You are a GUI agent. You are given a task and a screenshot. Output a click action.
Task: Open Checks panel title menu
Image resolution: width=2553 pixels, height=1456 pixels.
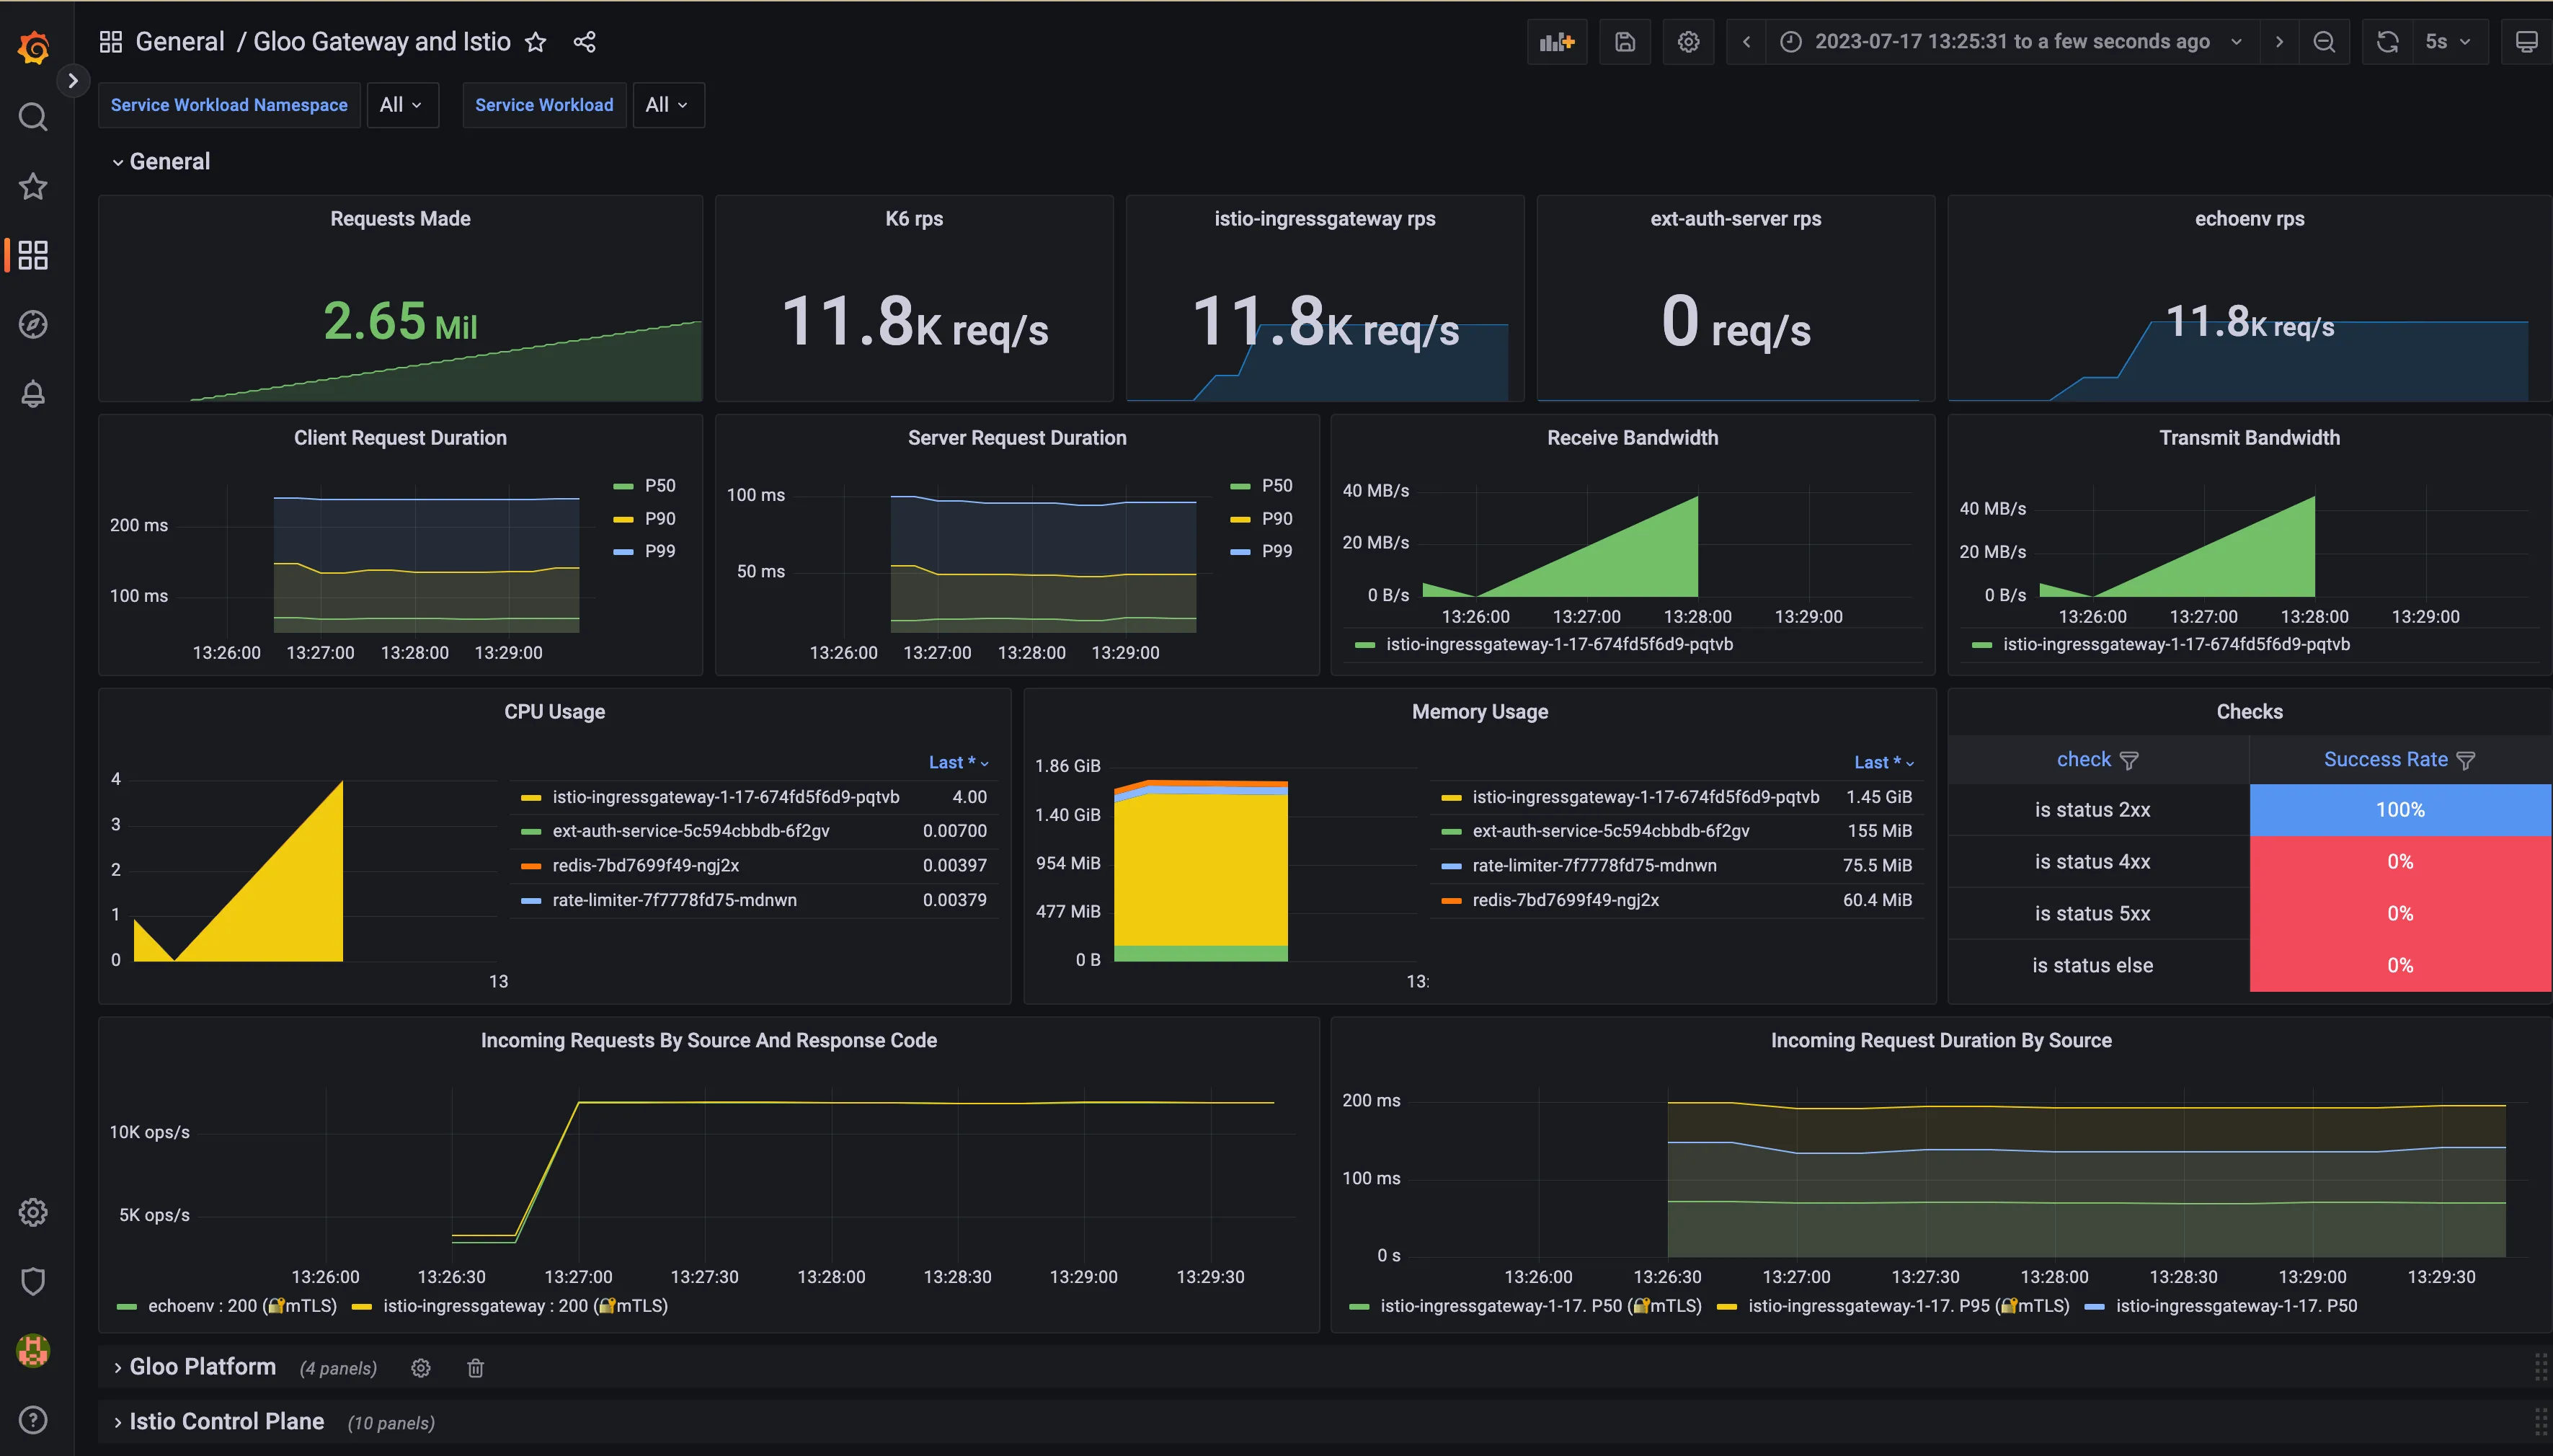pos(2249,712)
